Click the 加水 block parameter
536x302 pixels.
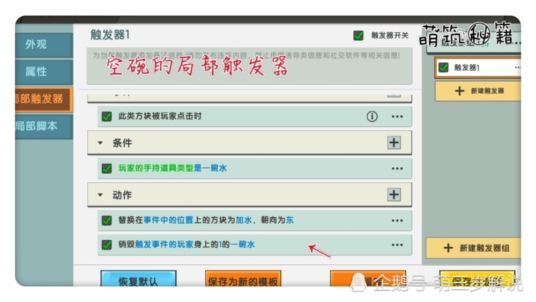tap(244, 220)
